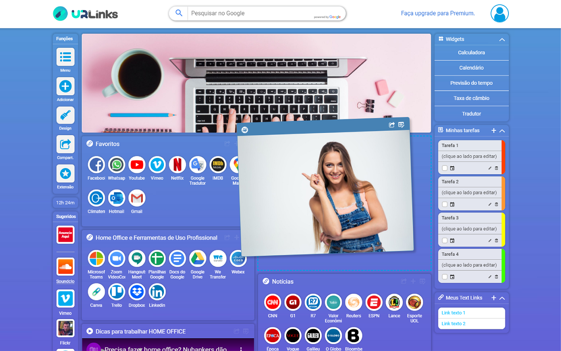Collapse the Minhas tarefas panel
Image resolution: width=561 pixels, height=351 pixels.
[502, 131]
